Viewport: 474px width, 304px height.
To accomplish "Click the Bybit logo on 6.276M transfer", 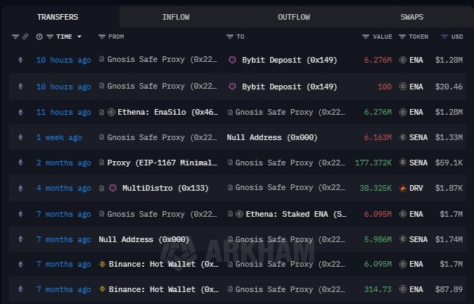I will tap(232, 61).
